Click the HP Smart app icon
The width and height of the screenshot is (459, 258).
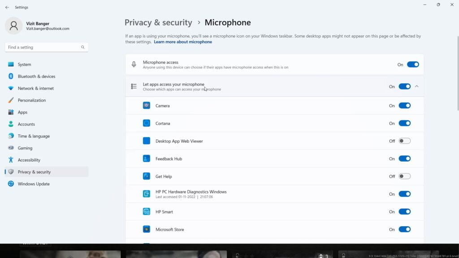click(147, 211)
